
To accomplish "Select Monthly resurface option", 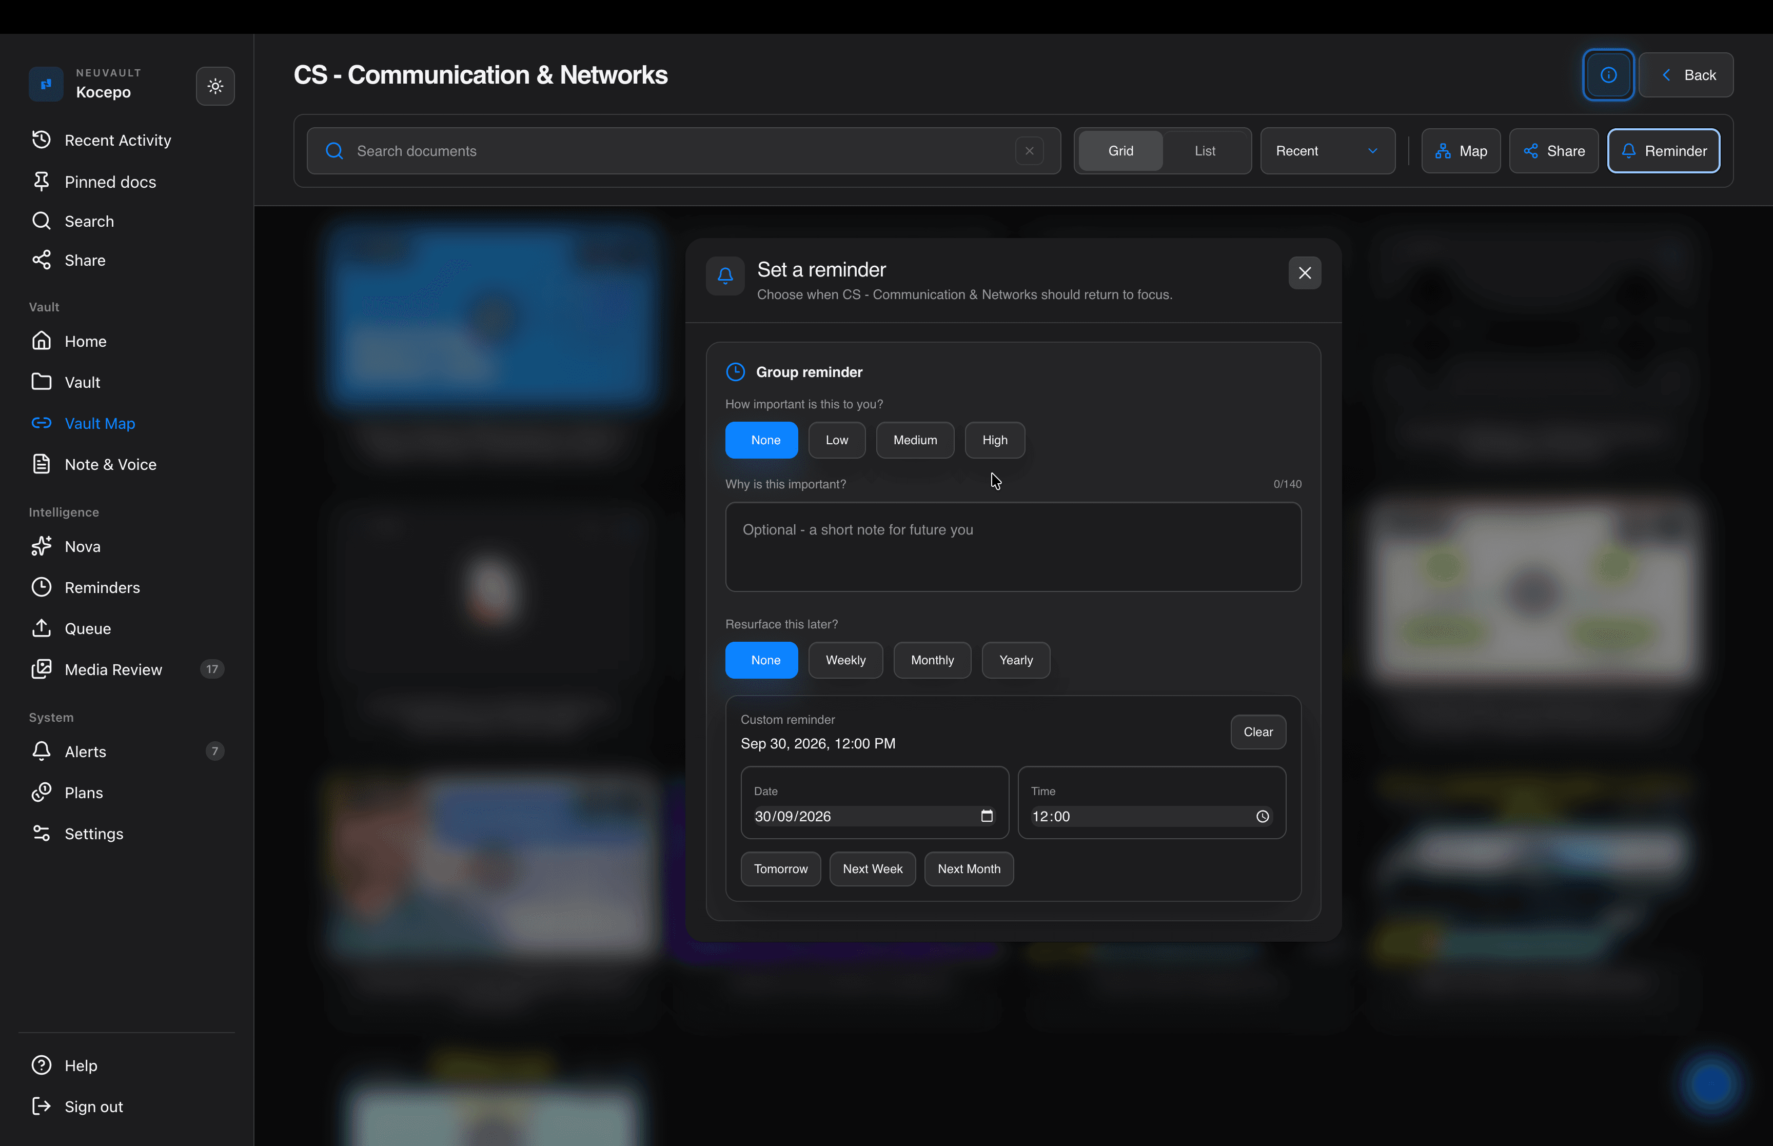I will 932,660.
